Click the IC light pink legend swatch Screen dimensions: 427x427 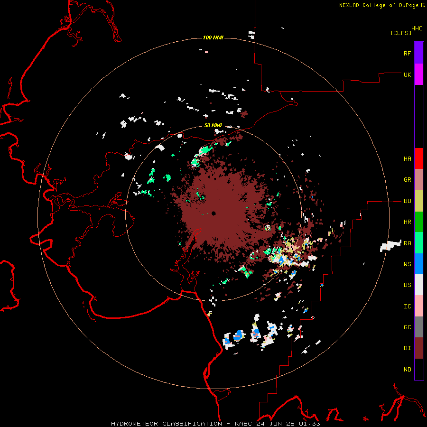point(419,306)
